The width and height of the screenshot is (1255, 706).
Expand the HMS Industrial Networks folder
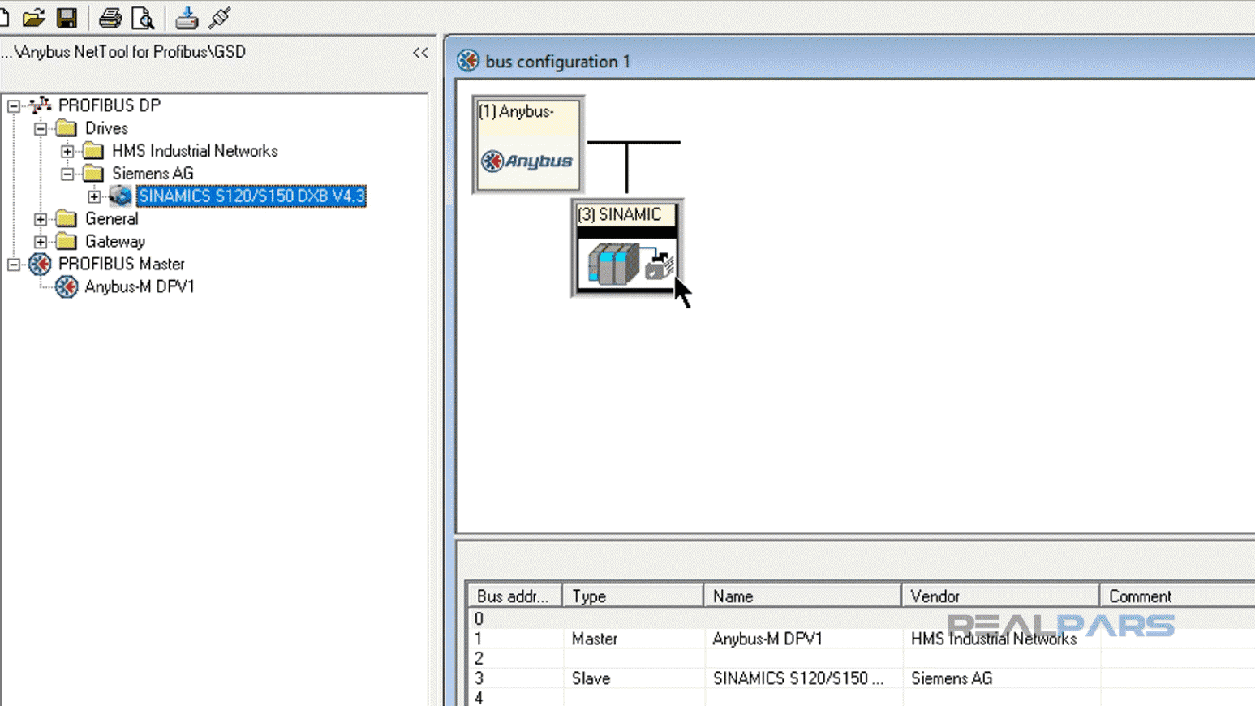pos(67,150)
